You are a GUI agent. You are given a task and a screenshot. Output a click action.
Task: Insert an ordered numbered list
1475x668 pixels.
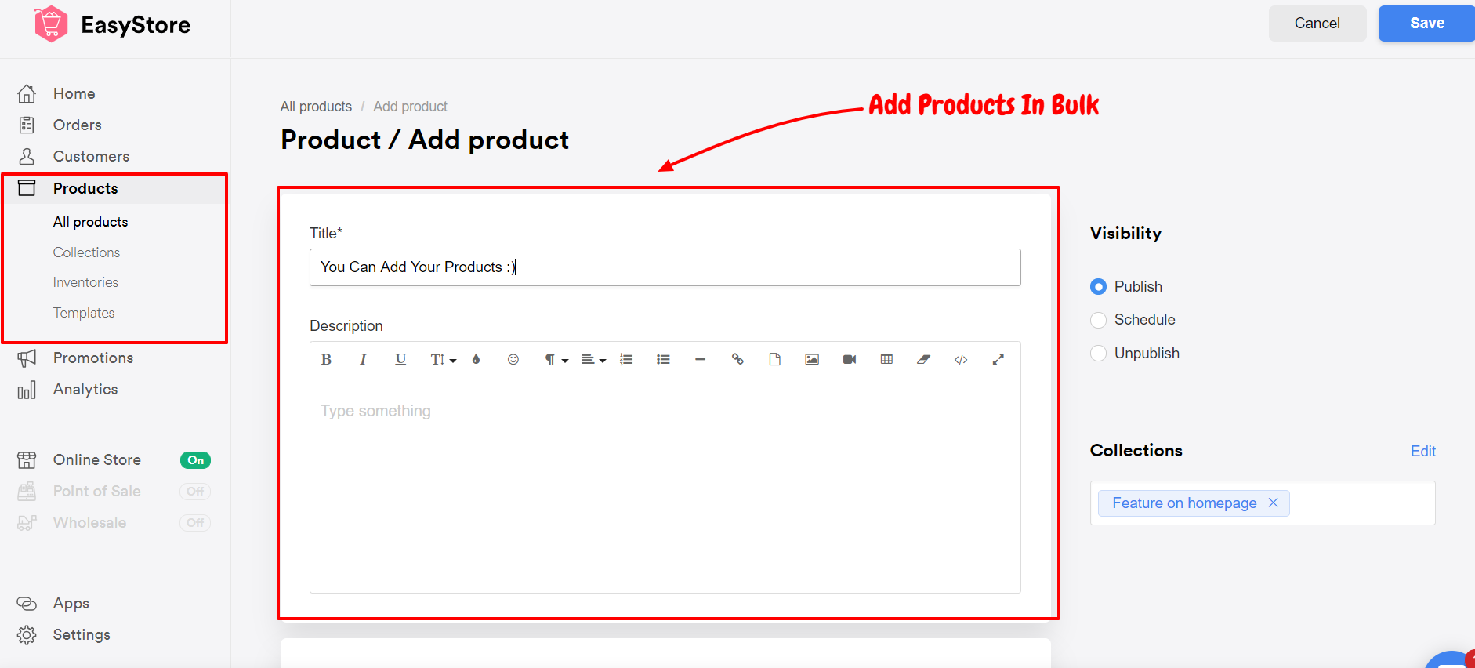point(626,359)
